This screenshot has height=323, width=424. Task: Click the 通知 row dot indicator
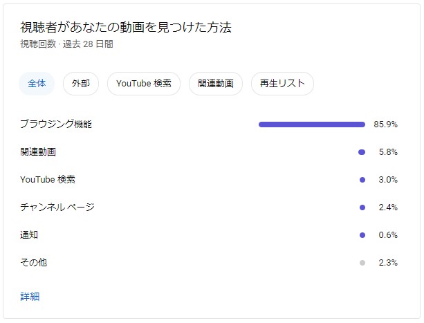point(362,235)
